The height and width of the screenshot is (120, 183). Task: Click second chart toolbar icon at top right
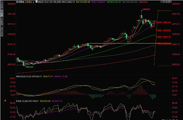click(x=165, y=2)
